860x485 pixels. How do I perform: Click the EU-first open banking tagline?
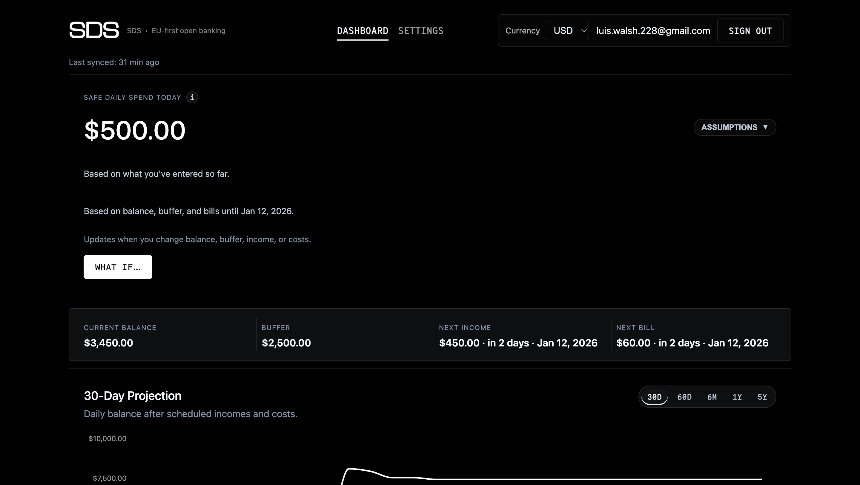189,31
